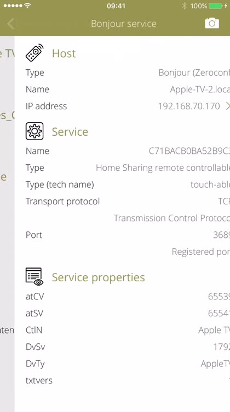Open IP address 192.168.70.170 chevron
Viewport: 230px width, 412px height.
click(228, 106)
